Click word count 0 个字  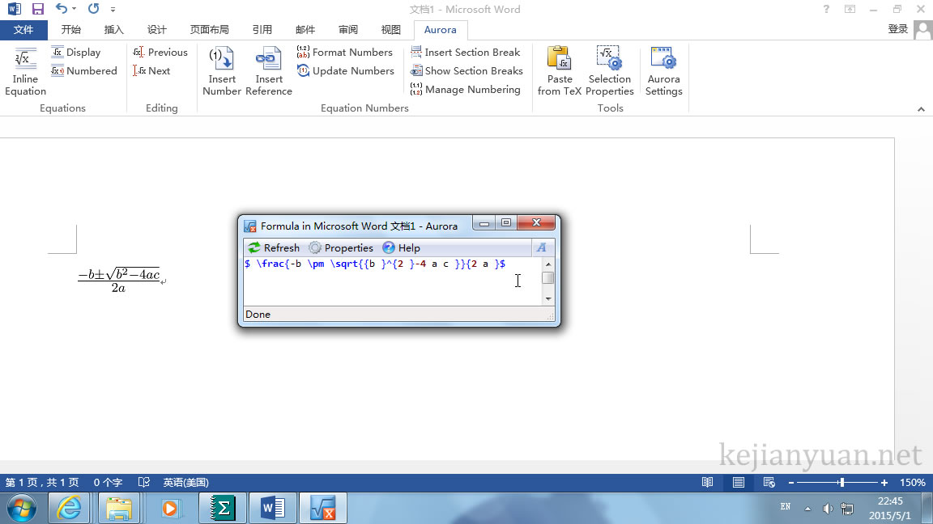point(108,483)
